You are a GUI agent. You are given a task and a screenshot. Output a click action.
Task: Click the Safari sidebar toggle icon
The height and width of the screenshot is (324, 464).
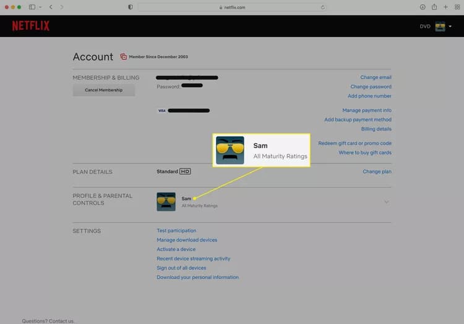tap(32, 7)
